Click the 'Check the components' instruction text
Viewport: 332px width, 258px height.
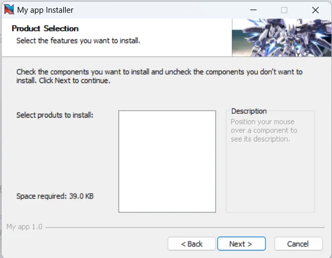pos(159,71)
